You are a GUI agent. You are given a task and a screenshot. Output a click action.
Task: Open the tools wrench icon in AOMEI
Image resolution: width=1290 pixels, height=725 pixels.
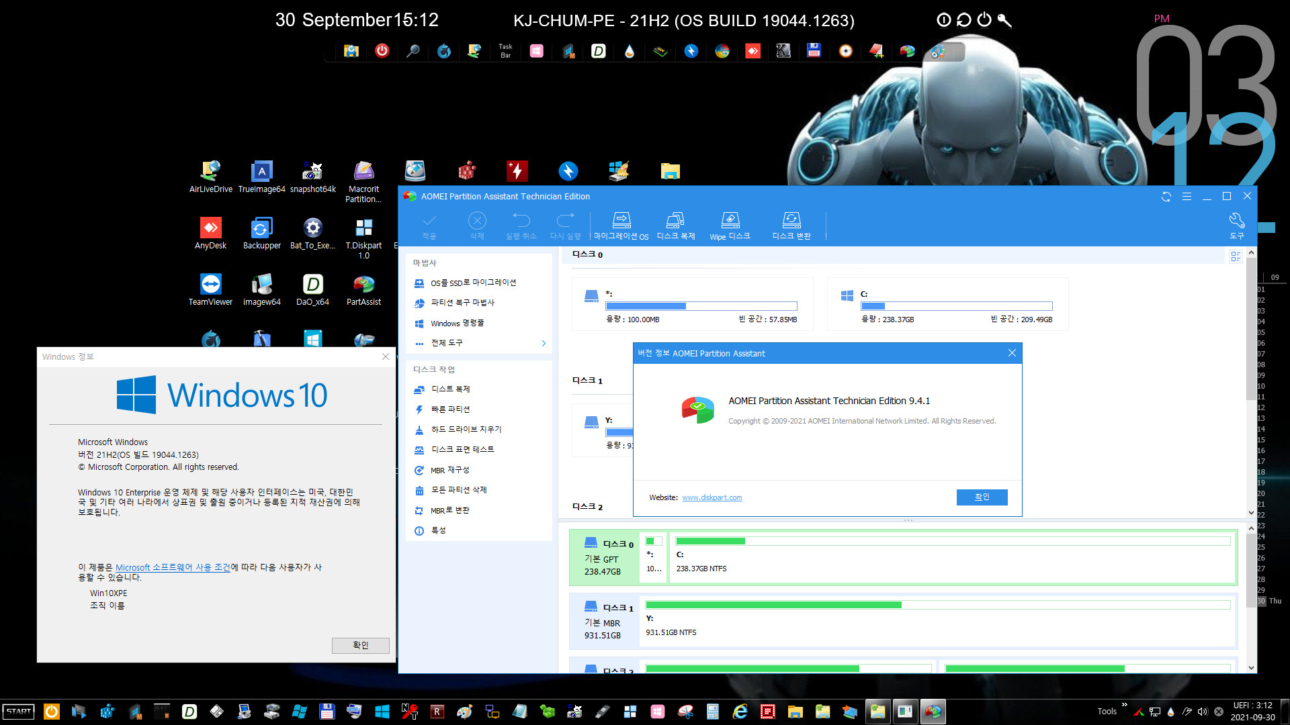tap(1236, 226)
